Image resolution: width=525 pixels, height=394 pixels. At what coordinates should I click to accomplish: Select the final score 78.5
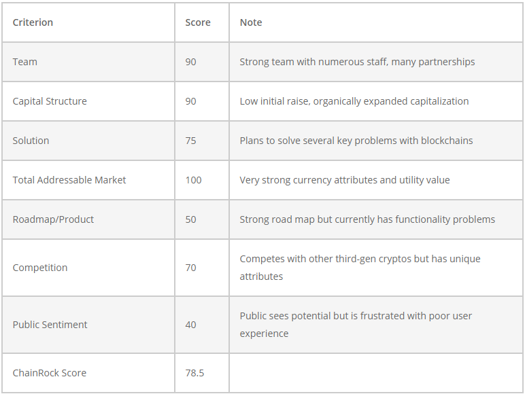[x=194, y=373]
